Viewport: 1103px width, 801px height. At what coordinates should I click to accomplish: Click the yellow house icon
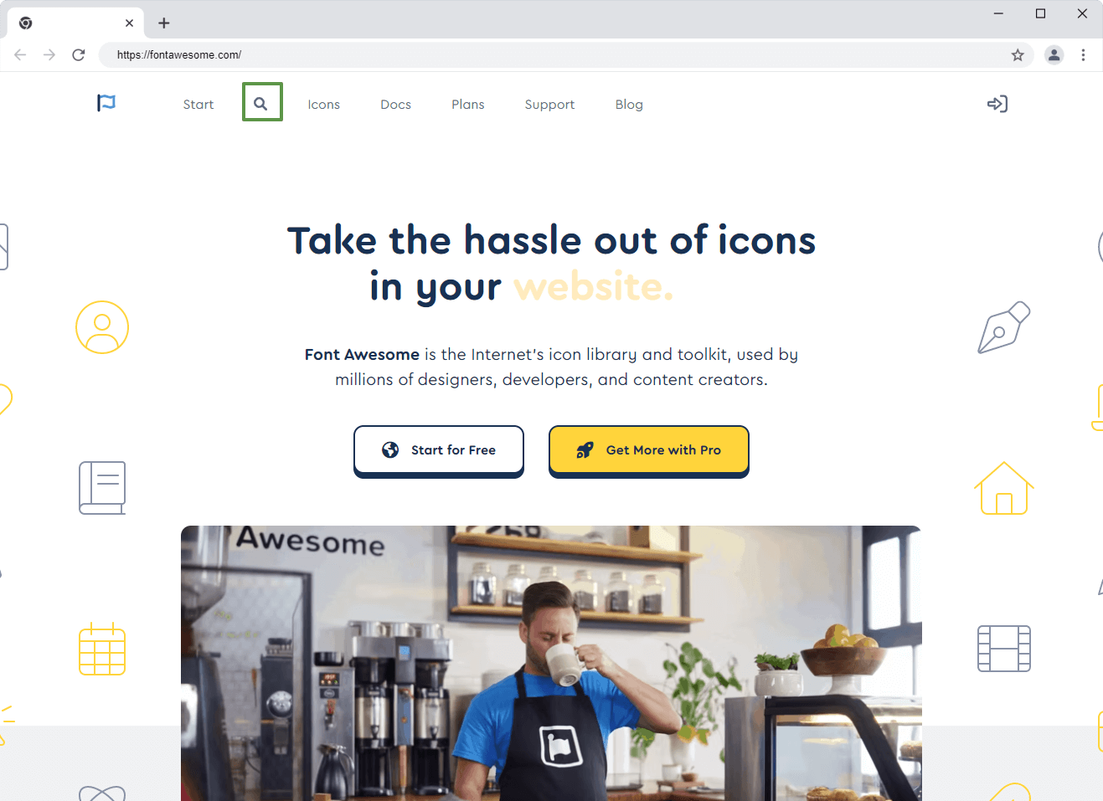[x=1003, y=488]
